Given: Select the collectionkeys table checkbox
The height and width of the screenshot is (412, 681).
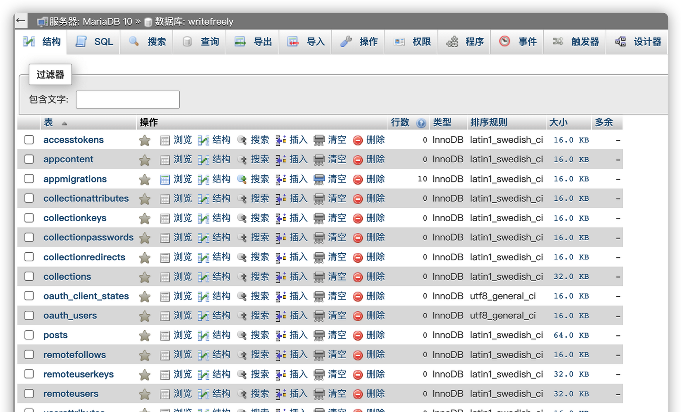Looking at the screenshot, I should point(29,218).
